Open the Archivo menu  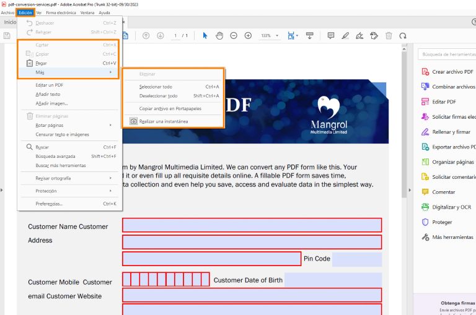tap(7, 13)
